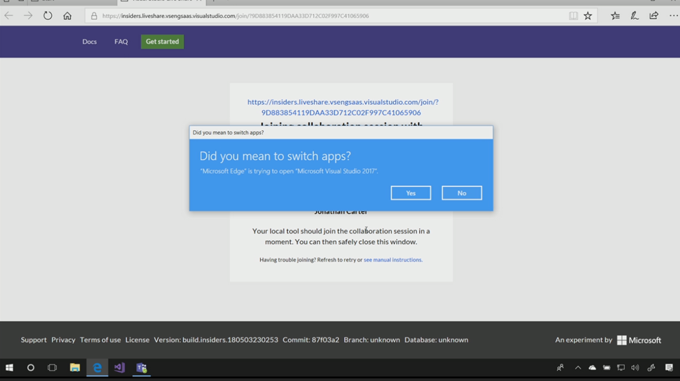Image resolution: width=680 pixels, height=381 pixels.
Task: Click the browser Forward arrow
Action: click(x=28, y=16)
